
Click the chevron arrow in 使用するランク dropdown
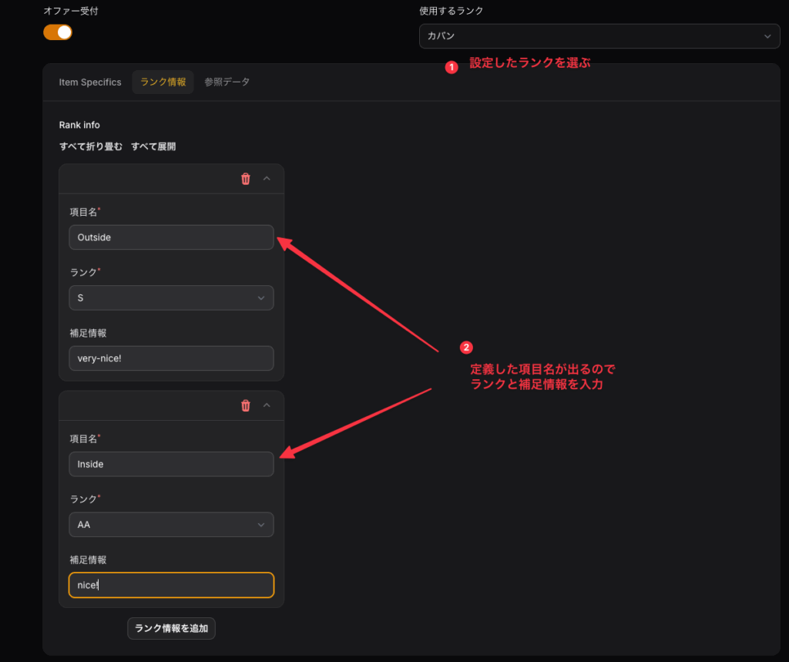pos(766,36)
